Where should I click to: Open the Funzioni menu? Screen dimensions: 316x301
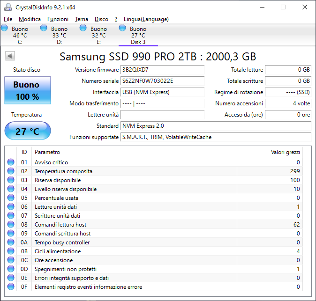(x=58, y=19)
